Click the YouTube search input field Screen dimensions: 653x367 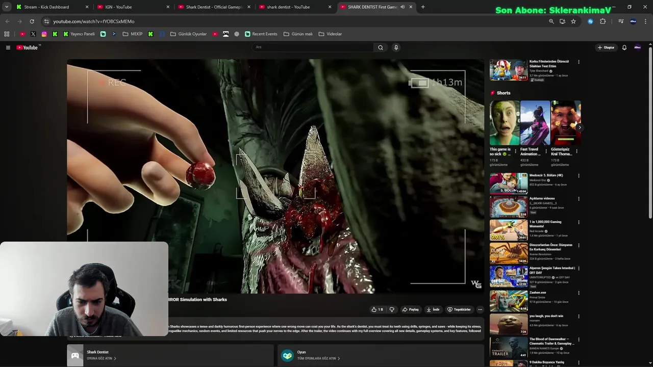[313, 47]
